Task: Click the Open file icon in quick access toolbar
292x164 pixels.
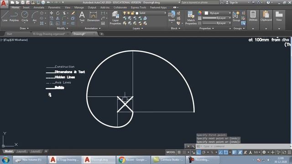Action: (x=17, y=2)
